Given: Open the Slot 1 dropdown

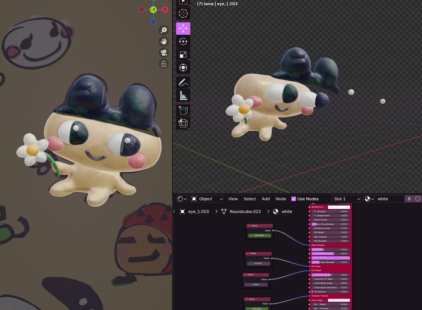Looking at the screenshot, I should 346,199.
